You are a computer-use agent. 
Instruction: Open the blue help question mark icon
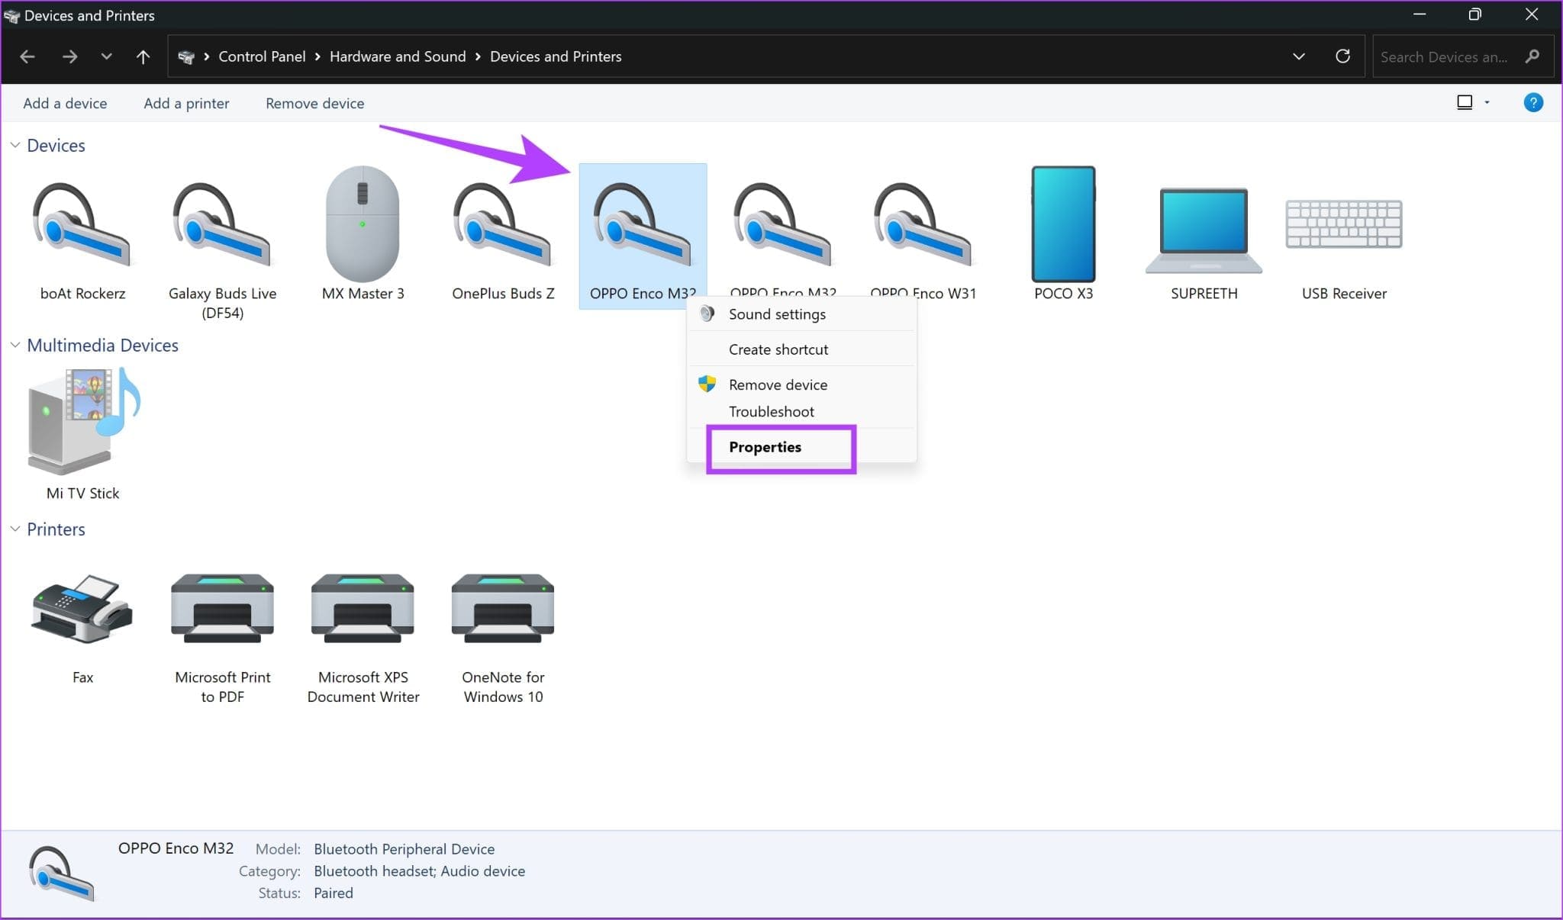pyautogui.click(x=1532, y=102)
